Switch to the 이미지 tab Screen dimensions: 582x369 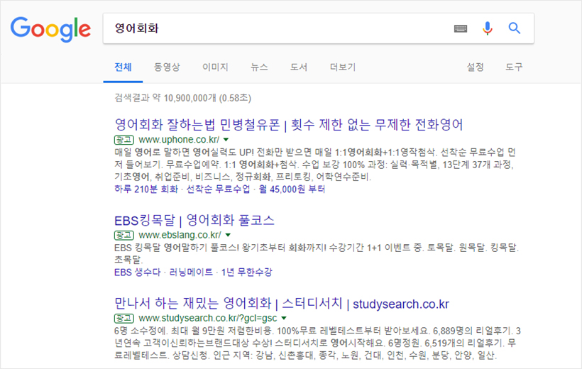point(215,67)
